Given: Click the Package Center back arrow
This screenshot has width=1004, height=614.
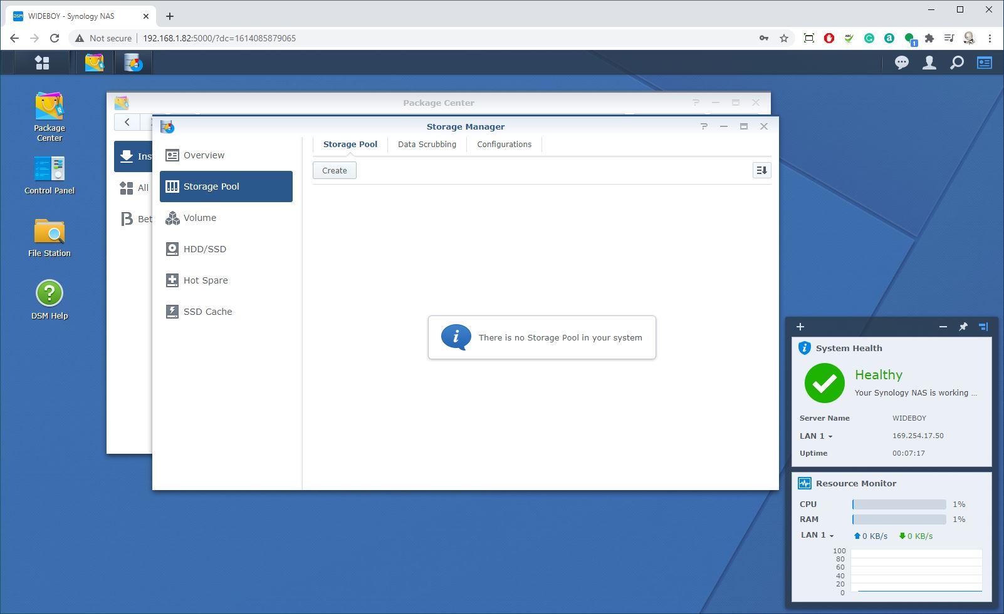Looking at the screenshot, I should [x=127, y=122].
